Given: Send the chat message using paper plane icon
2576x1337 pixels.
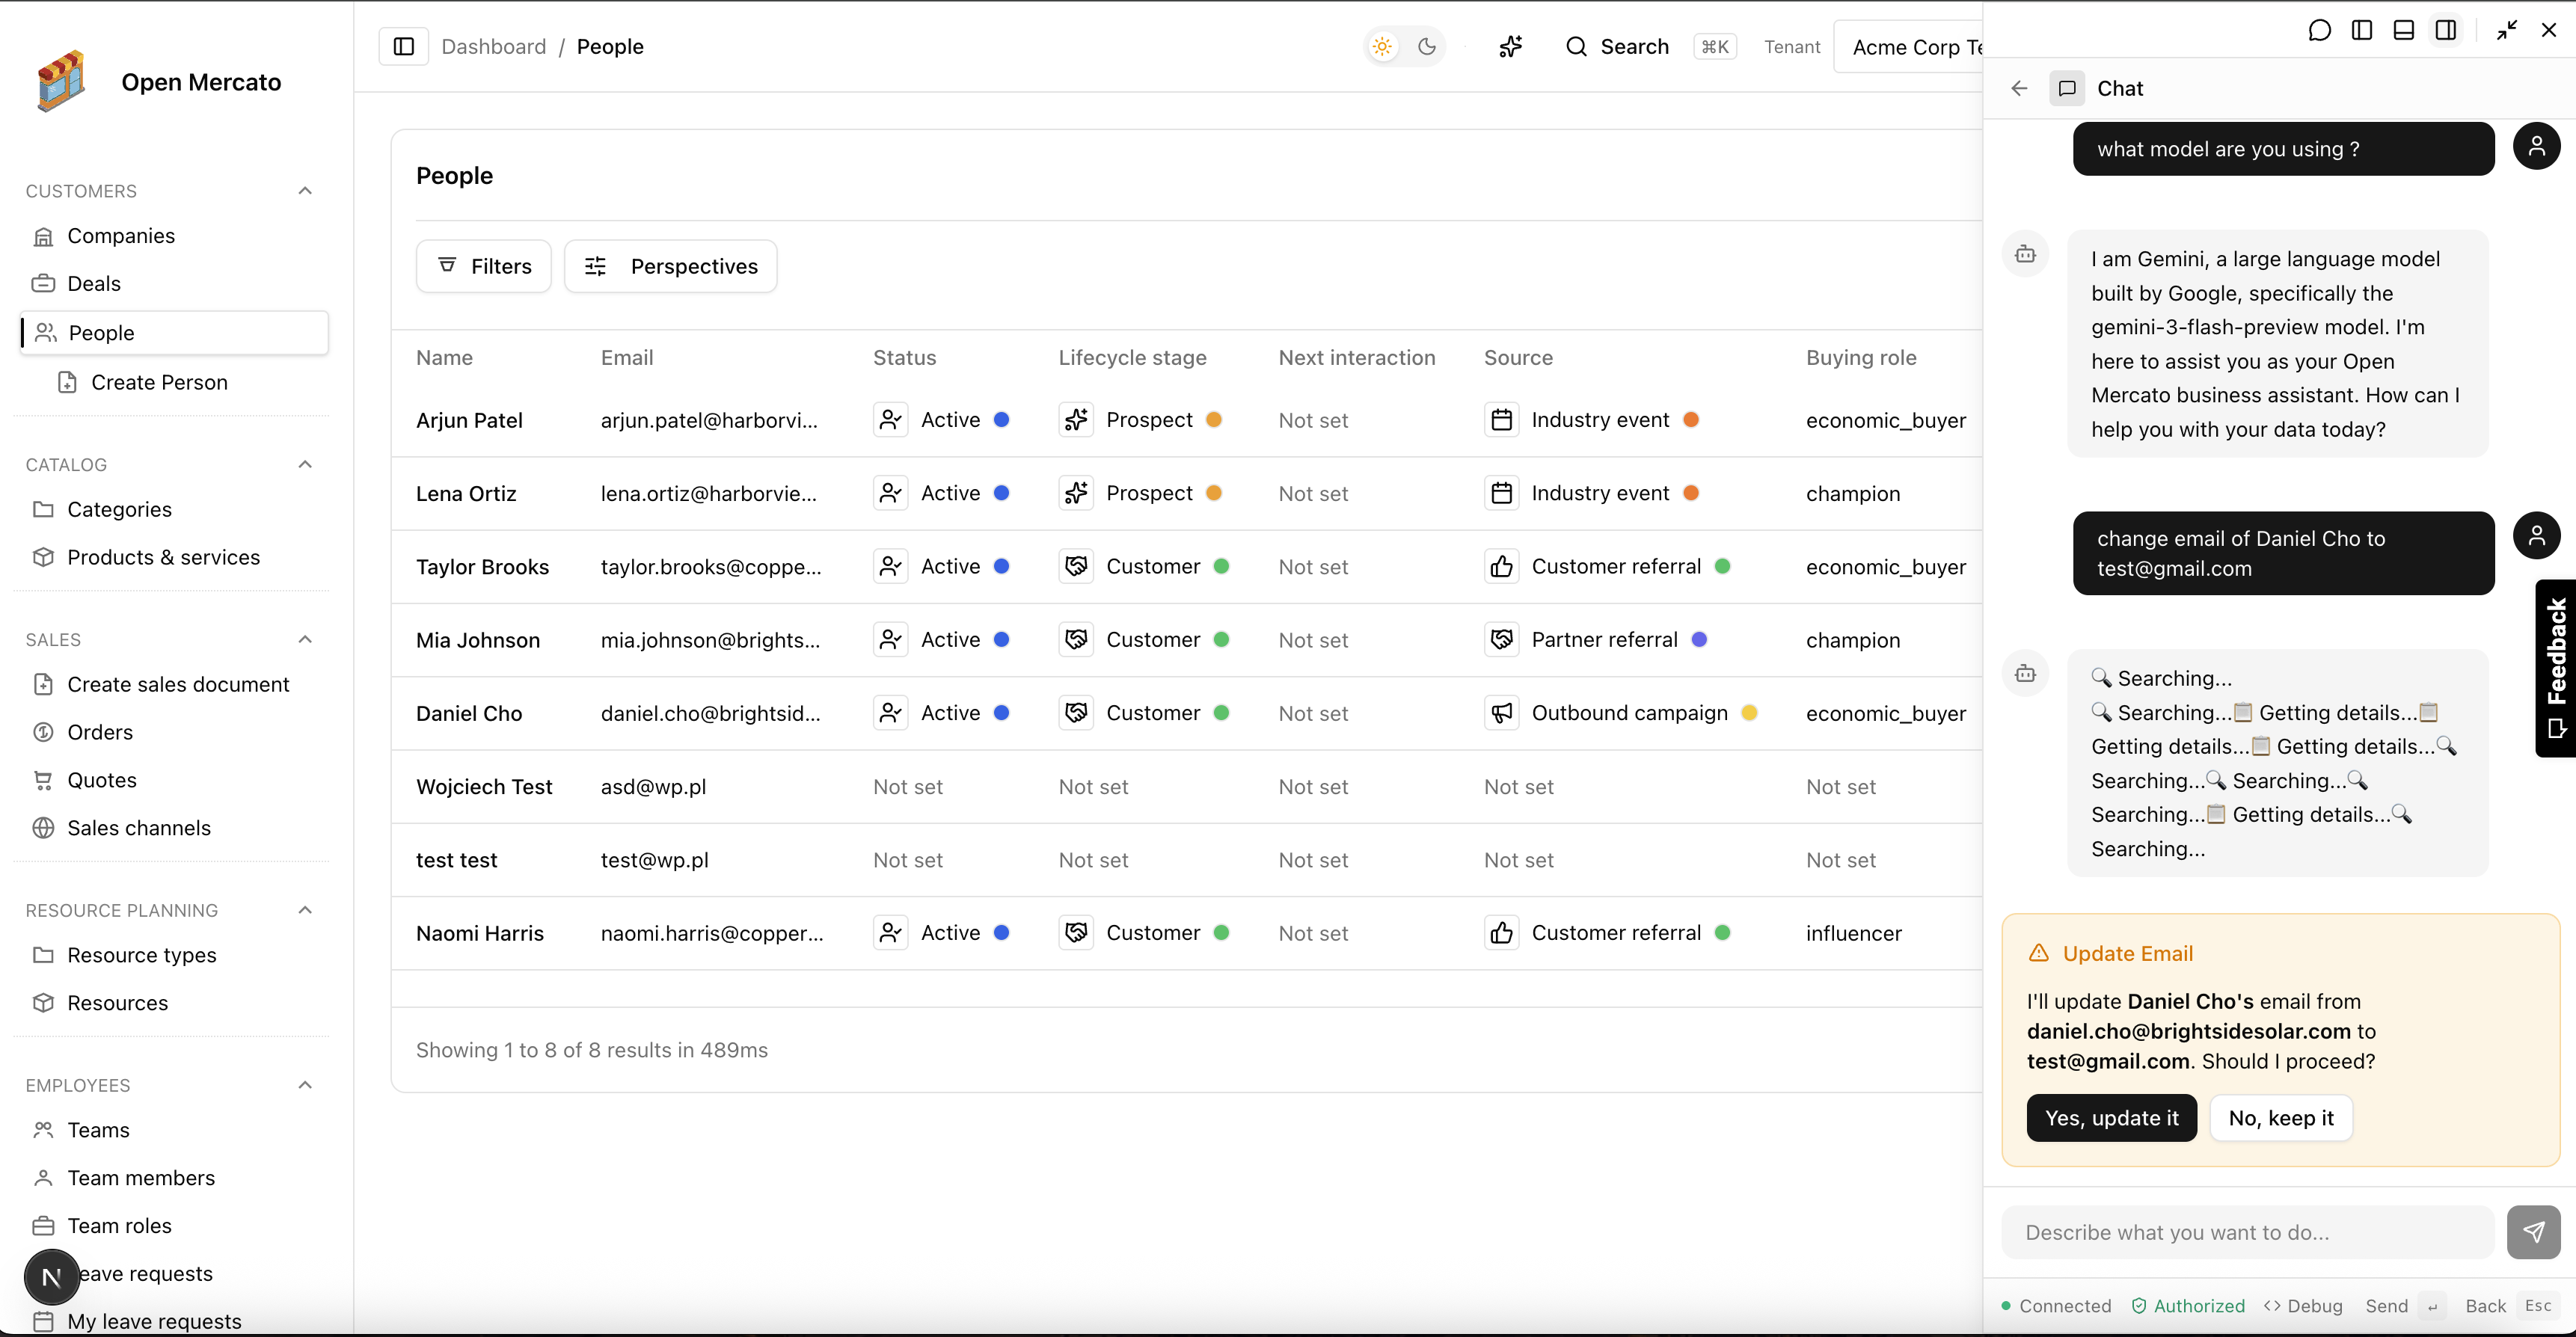Looking at the screenshot, I should (x=2533, y=1232).
